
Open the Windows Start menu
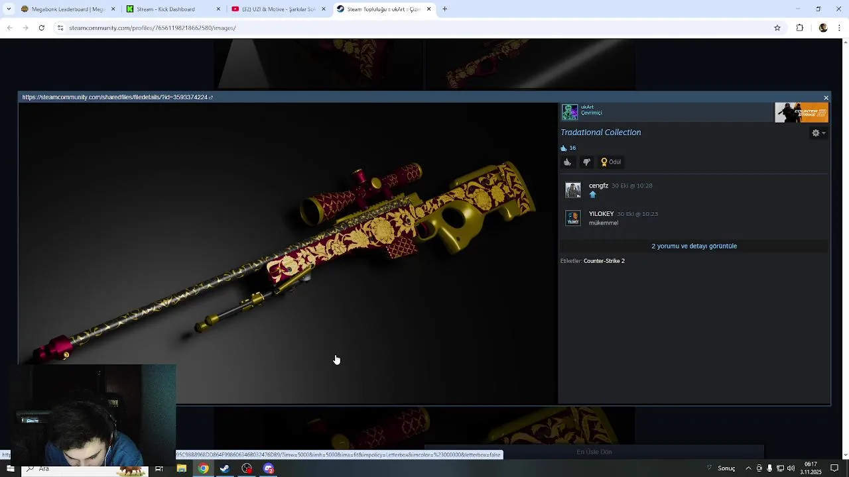10,468
